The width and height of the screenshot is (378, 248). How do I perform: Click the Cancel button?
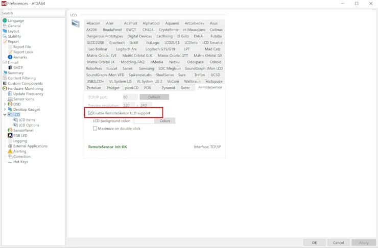coord(338,242)
